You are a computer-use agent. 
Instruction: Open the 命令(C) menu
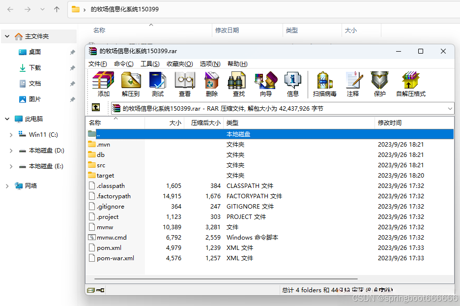[x=123, y=64]
